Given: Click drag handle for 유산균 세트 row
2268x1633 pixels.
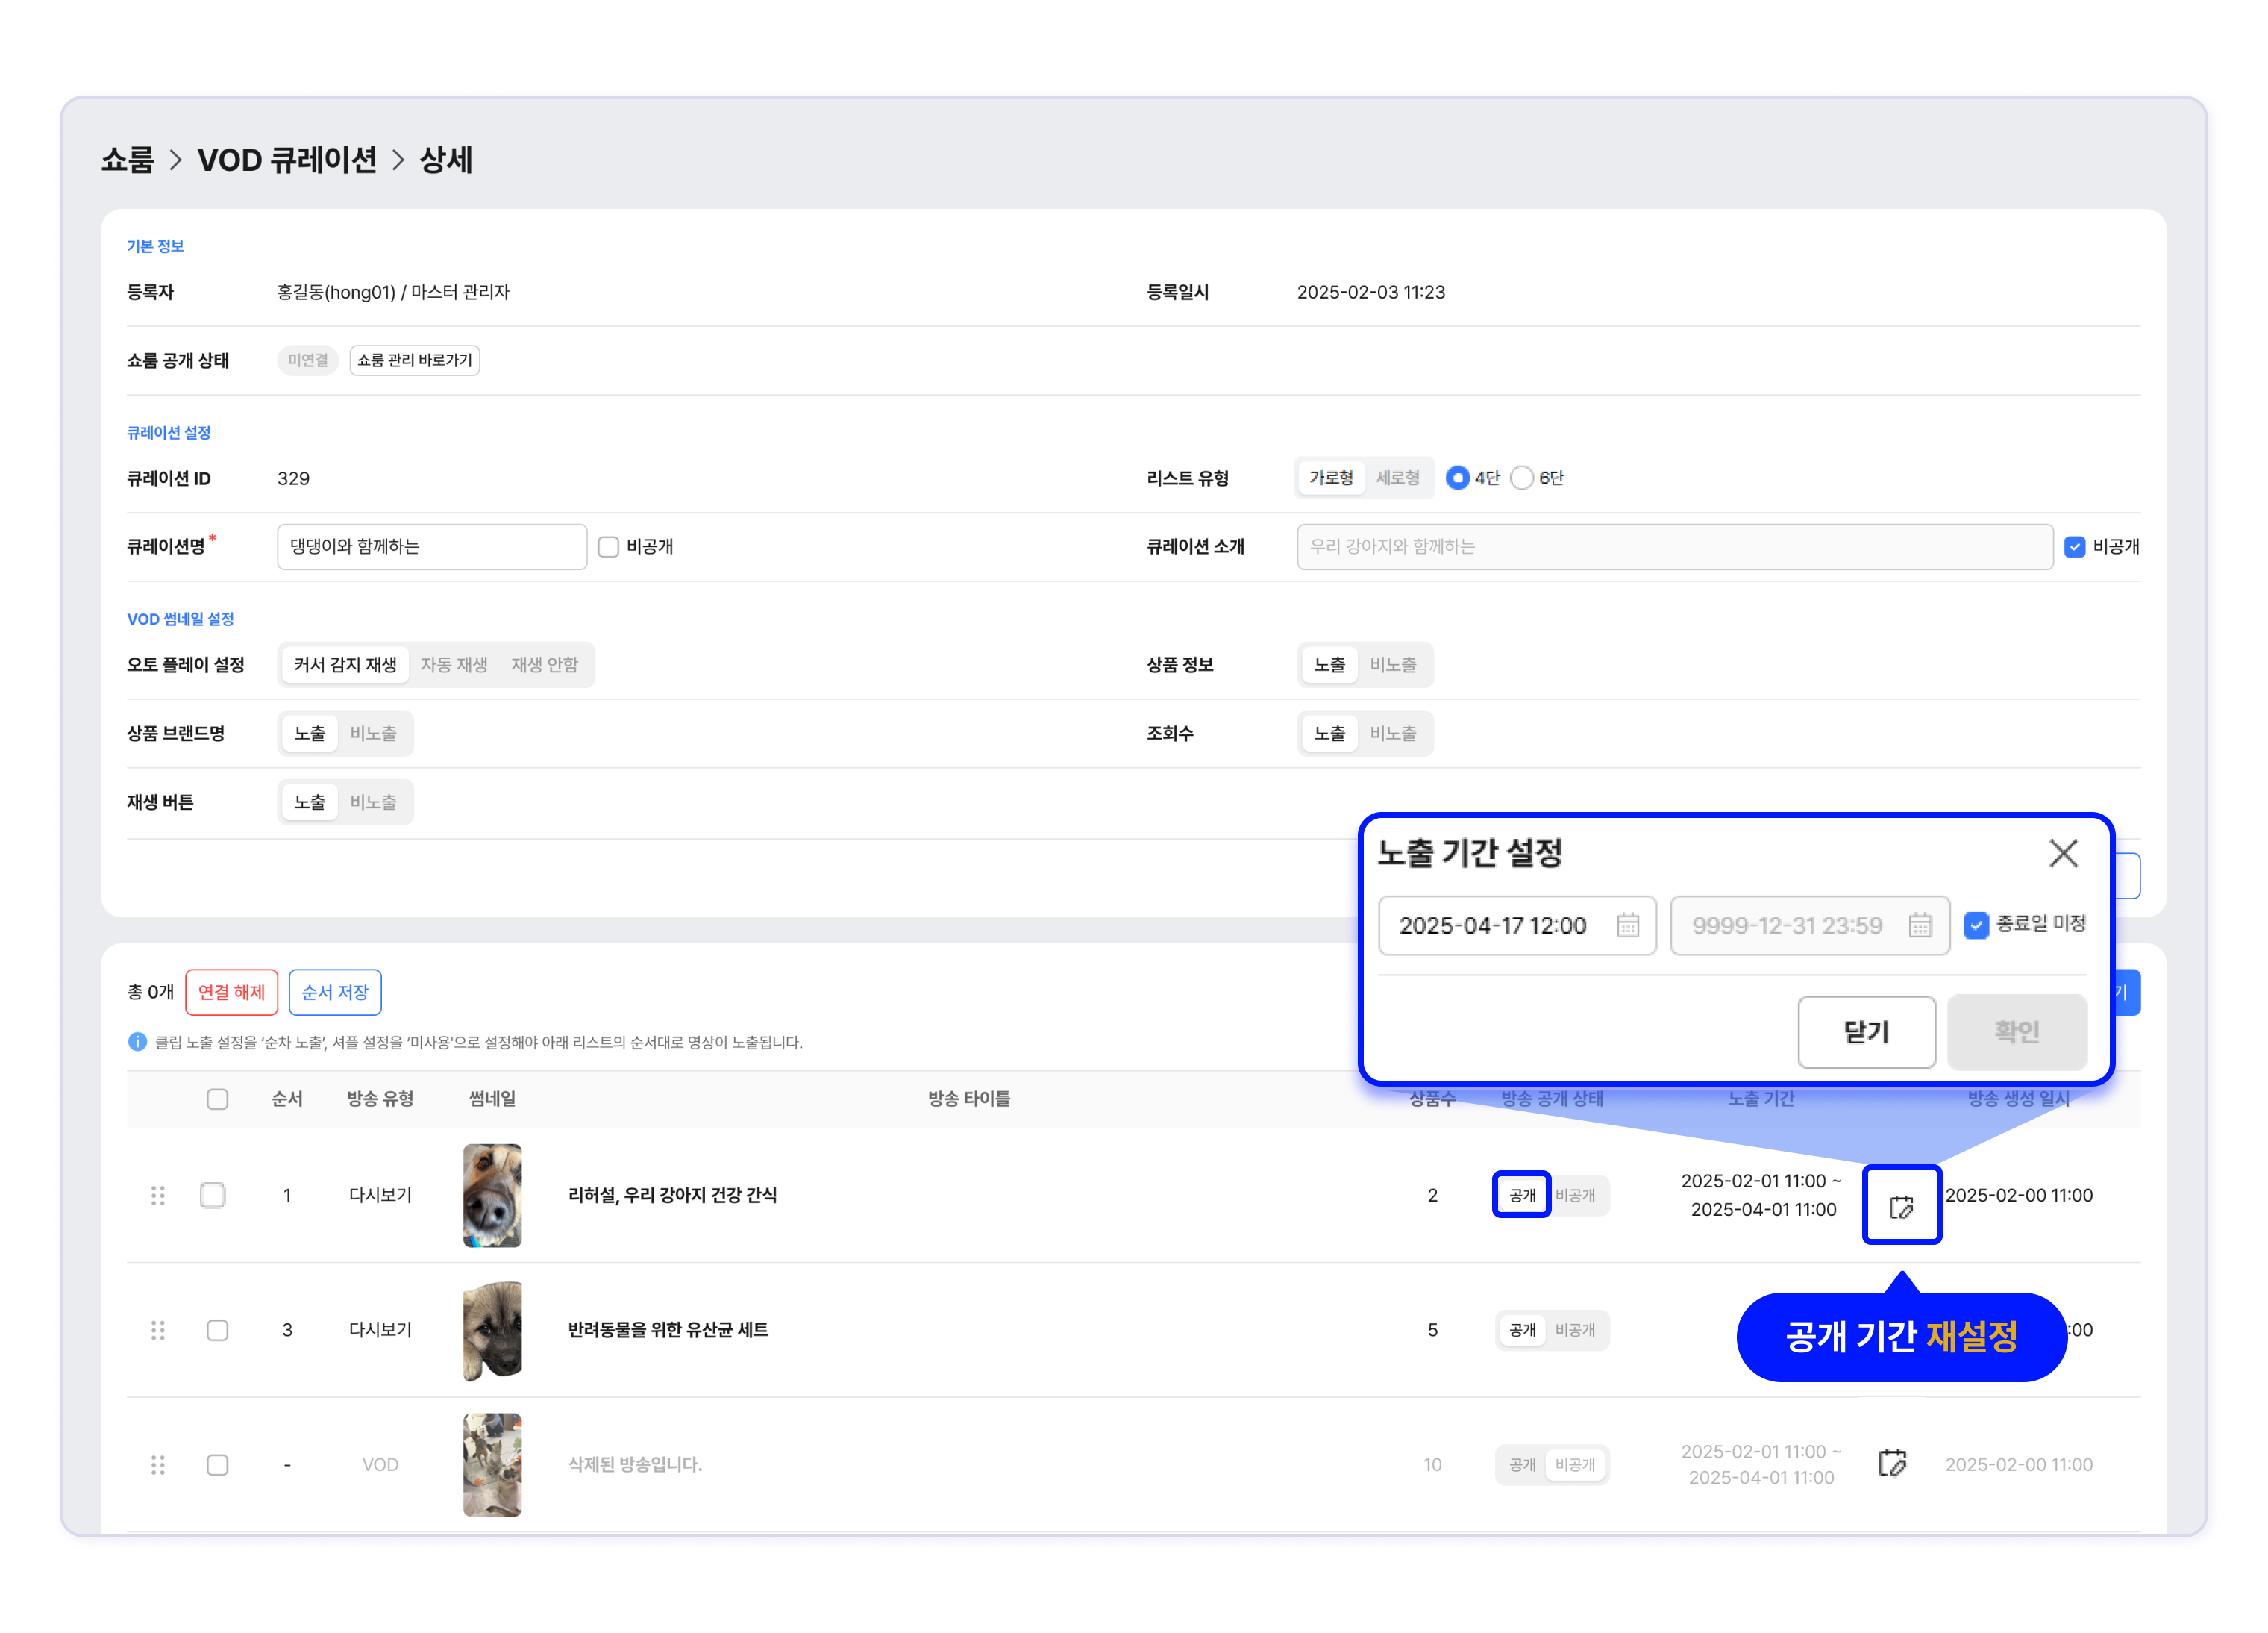Looking at the screenshot, I should pos(158,1330).
